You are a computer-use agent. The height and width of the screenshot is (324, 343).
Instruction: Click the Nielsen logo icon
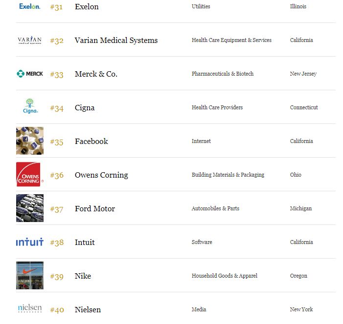click(x=29, y=308)
